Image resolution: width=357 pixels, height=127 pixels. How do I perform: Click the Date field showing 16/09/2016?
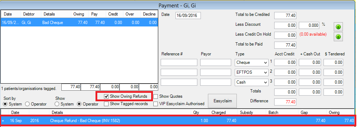(188, 16)
